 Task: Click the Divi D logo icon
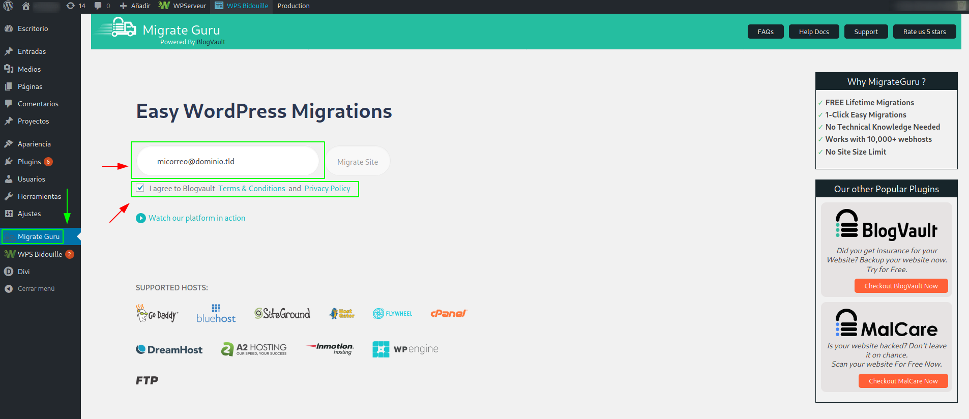[9, 272]
